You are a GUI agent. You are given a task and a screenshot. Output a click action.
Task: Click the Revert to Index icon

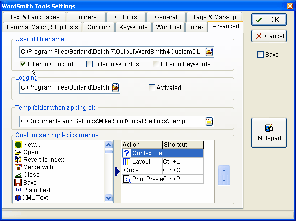click(x=18, y=159)
